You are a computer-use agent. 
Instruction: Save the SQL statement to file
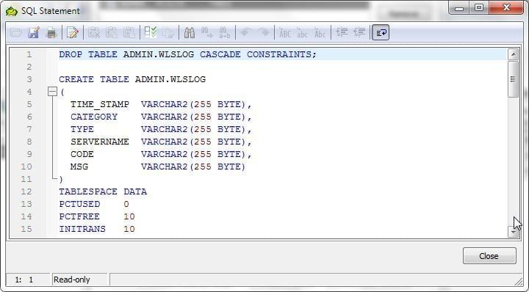(x=34, y=33)
